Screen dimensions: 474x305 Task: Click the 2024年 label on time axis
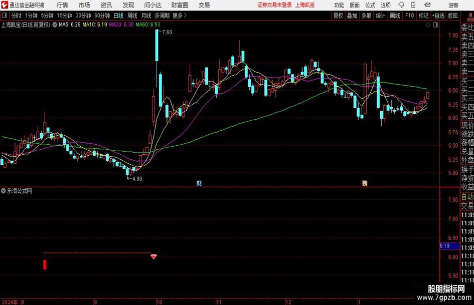(x=10, y=302)
